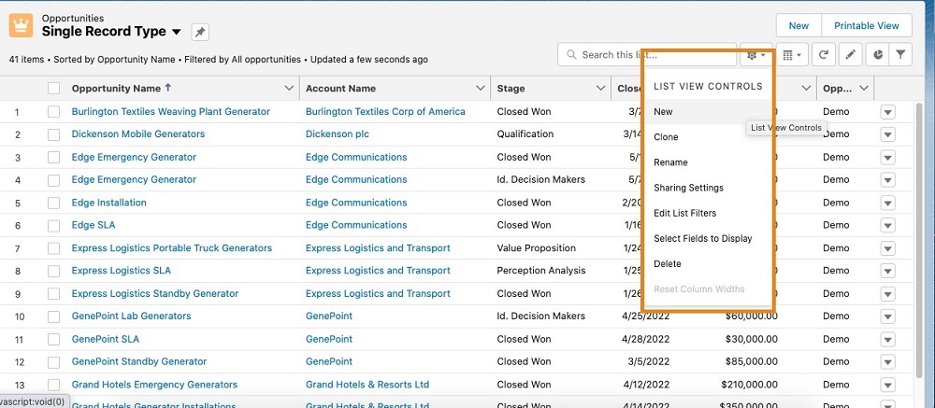Open the GenePoint Lab Generators opportunity link
The image size is (935, 408).
point(131,316)
